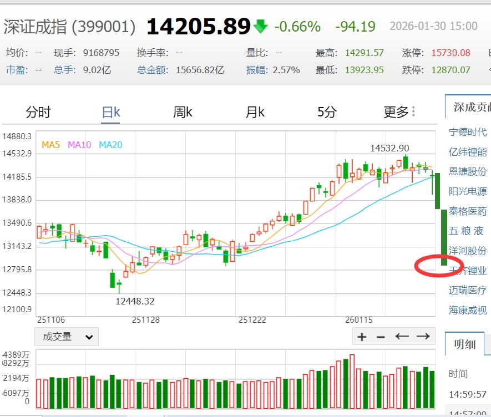Open 宁德时代 stock link
Viewport: 491px width, 417px height.
click(x=468, y=132)
